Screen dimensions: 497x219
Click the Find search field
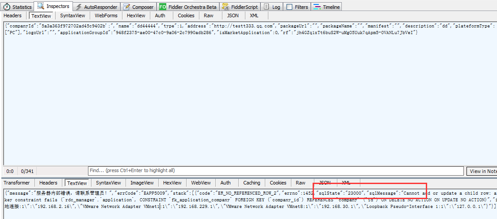[276, 170]
